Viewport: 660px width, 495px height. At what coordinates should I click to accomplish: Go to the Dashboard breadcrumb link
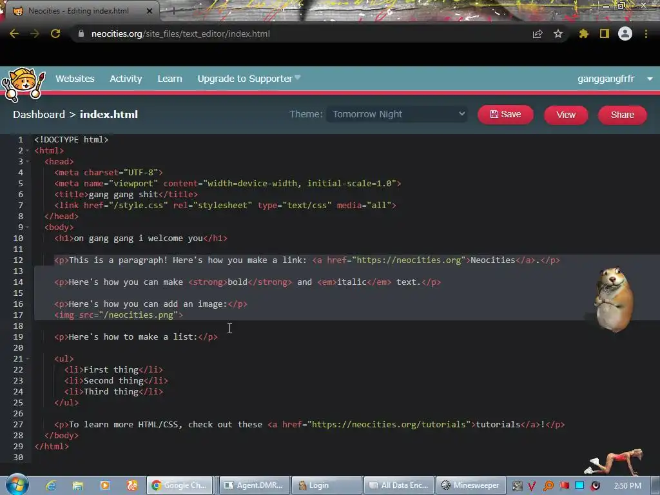point(39,115)
